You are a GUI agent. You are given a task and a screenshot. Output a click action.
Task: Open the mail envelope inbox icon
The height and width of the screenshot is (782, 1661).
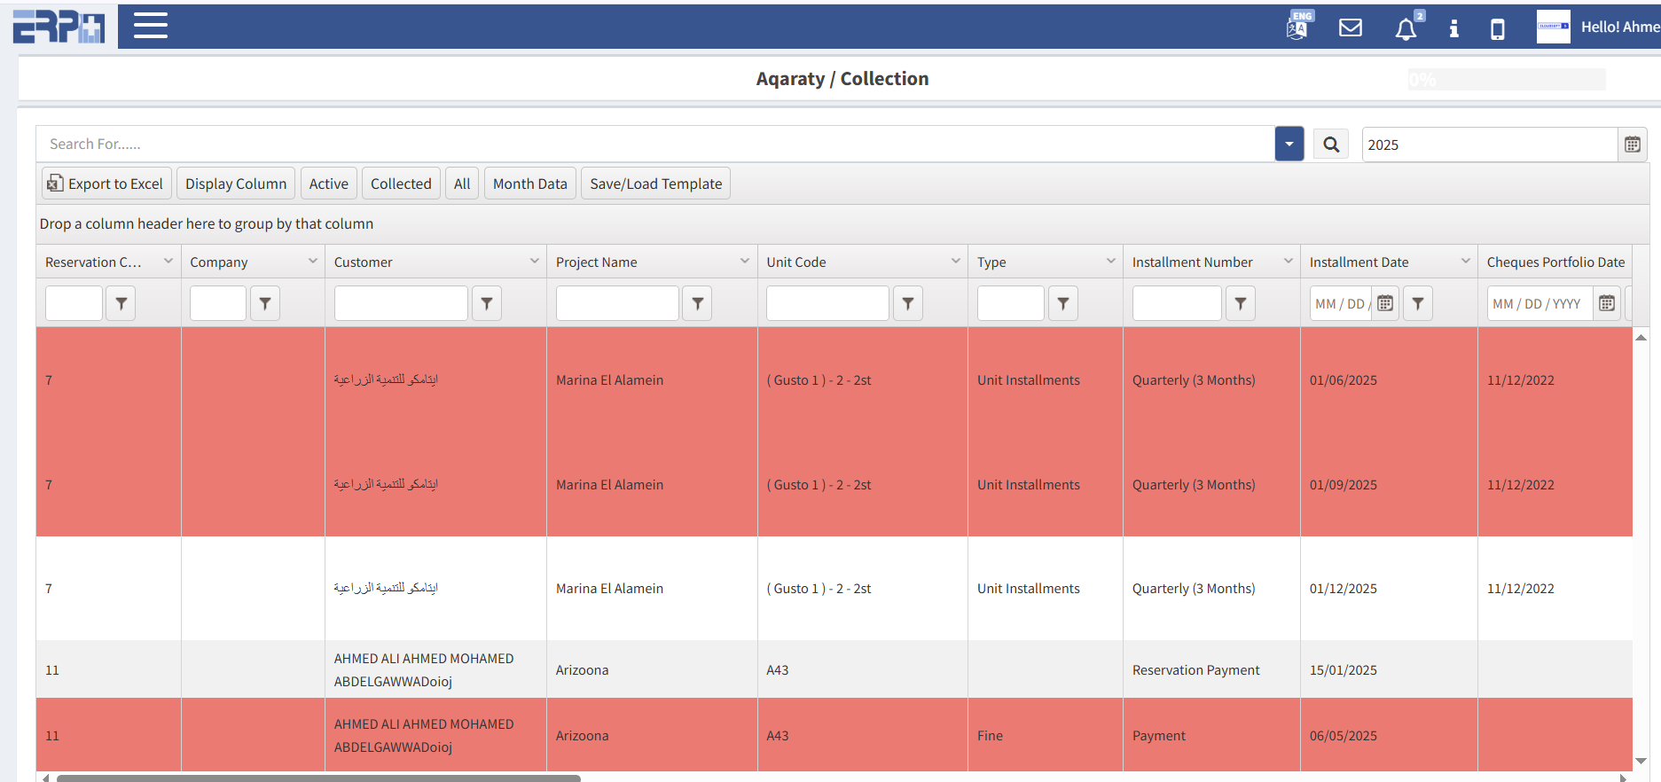pos(1350,27)
